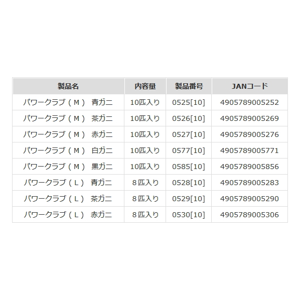Screen dimensions: 301x301
Task: Click JAN code 4905789005276
Action: (x=249, y=134)
